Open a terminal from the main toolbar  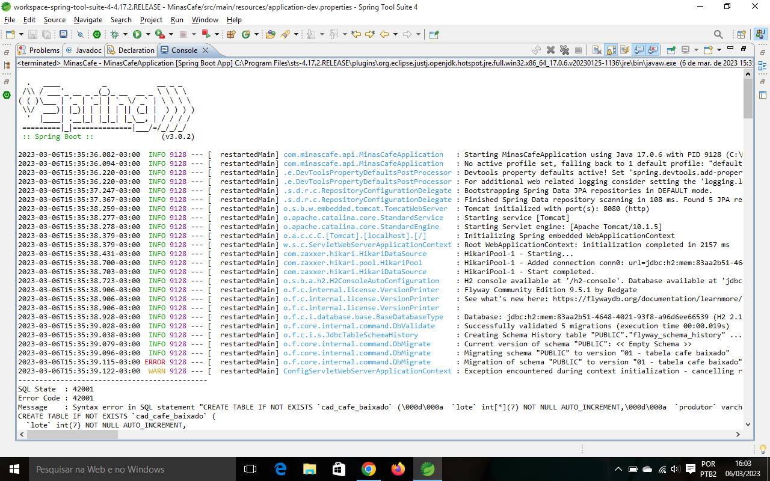(63, 34)
